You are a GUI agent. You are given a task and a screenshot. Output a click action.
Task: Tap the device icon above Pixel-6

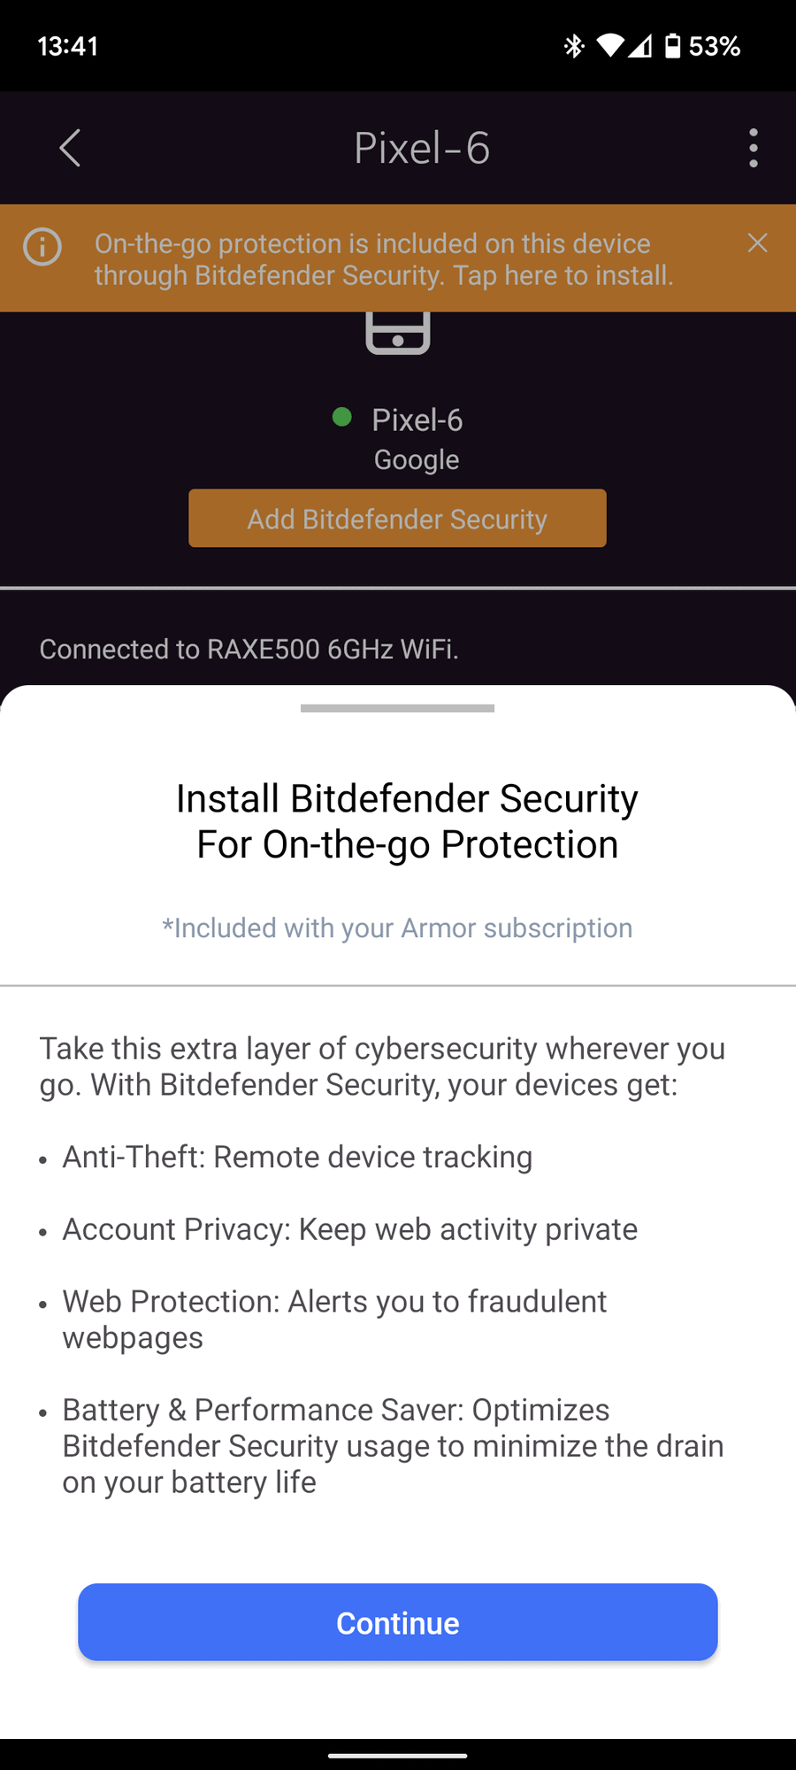[x=398, y=334]
